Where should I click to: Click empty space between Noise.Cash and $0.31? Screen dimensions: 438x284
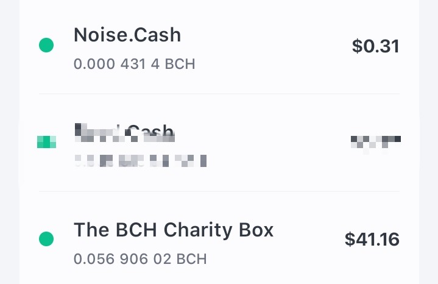point(266,46)
